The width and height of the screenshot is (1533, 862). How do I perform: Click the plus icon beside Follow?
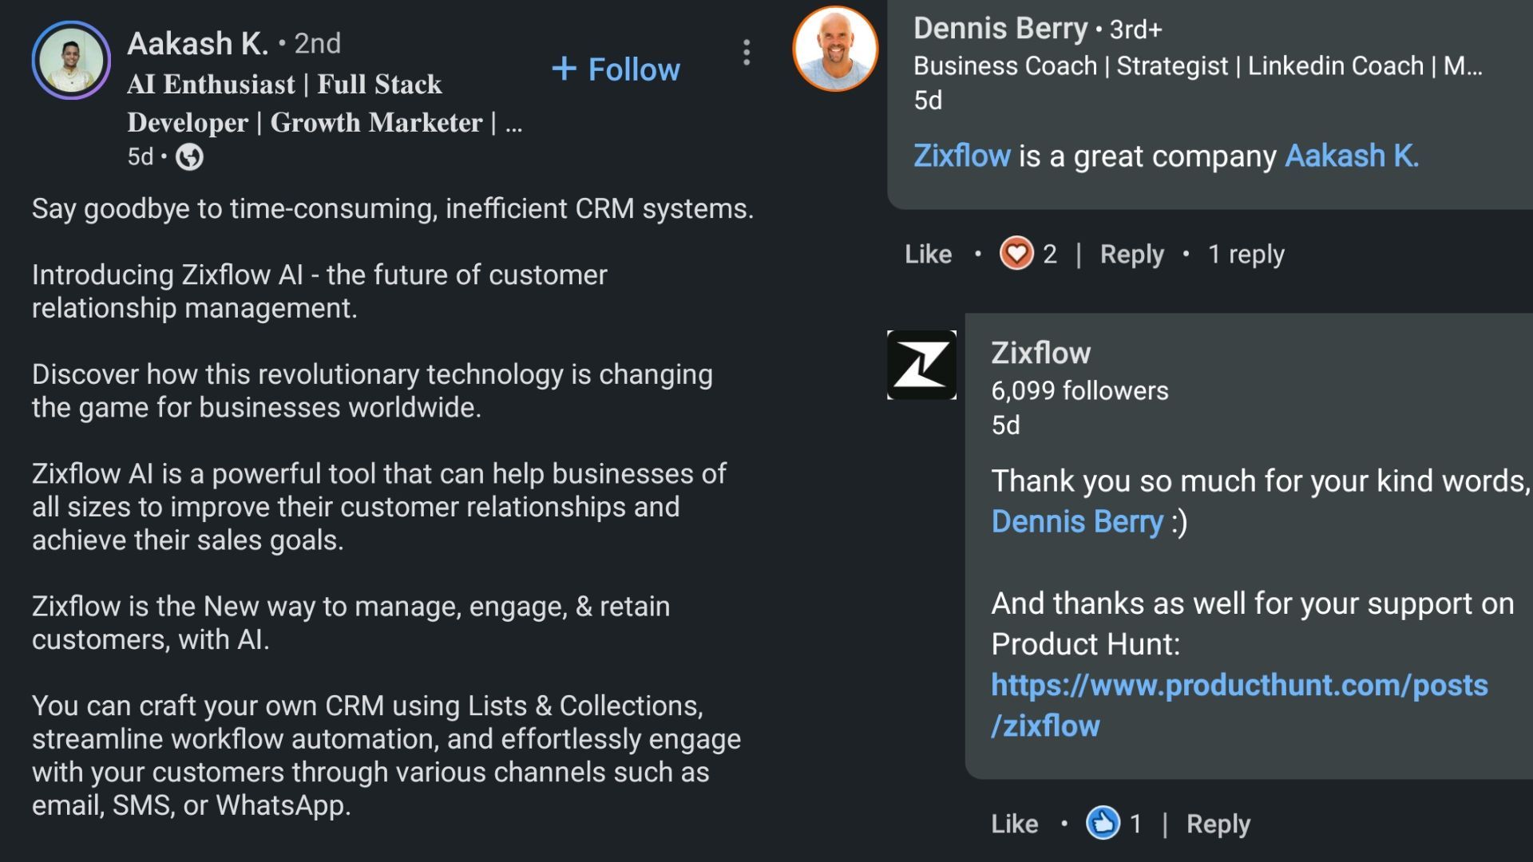(566, 69)
